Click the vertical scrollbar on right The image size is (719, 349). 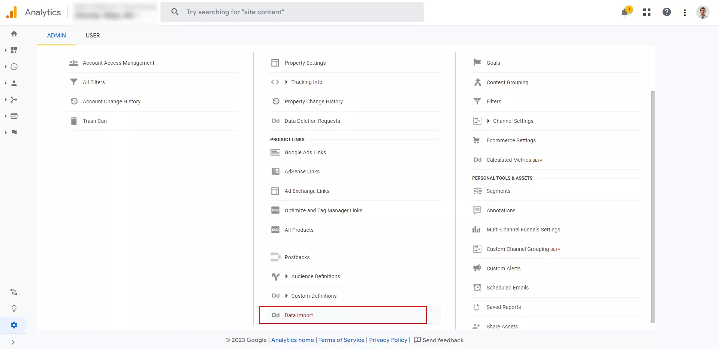pyautogui.click(x=653, y=207)
